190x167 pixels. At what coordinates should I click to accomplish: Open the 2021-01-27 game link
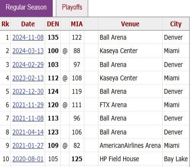(x=28, y=145)
